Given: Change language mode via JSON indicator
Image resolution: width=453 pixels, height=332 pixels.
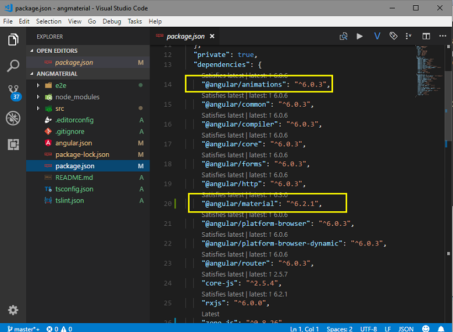Looking at the screenshot, I should click(406, 329).
